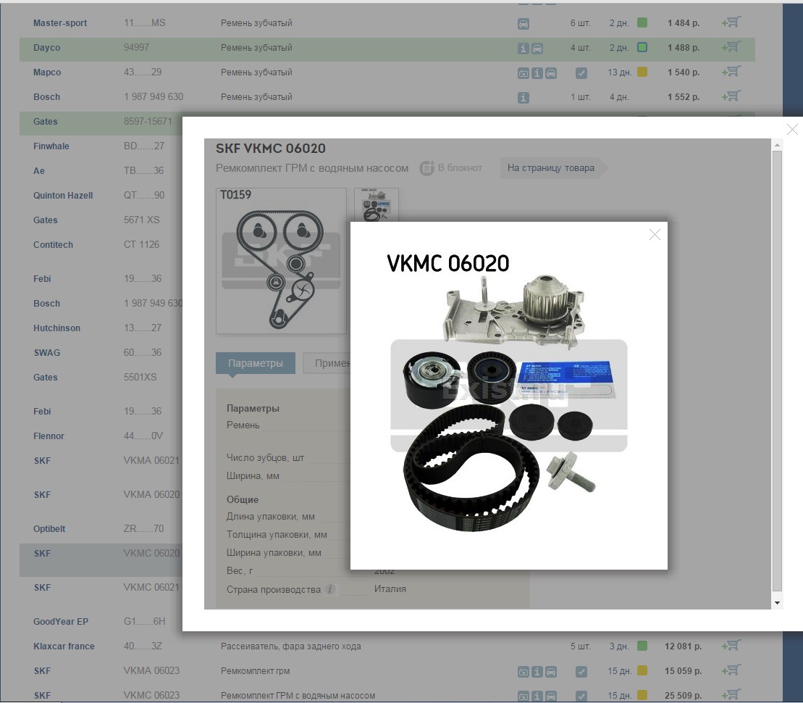The height and width of the screenshot is (703, 803).
Task: Select Италия country value
Action: click(390, 588)
